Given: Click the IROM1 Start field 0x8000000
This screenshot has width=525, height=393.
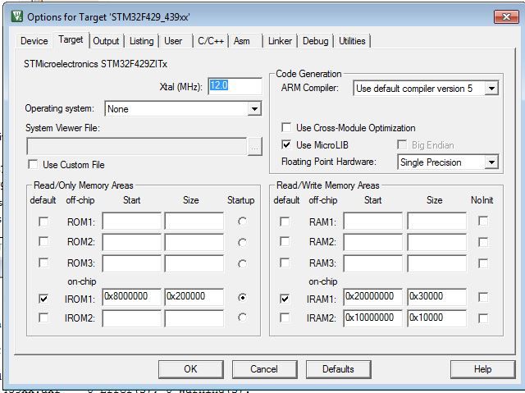Looking at the screenshot, I should (x=131, y=297).
